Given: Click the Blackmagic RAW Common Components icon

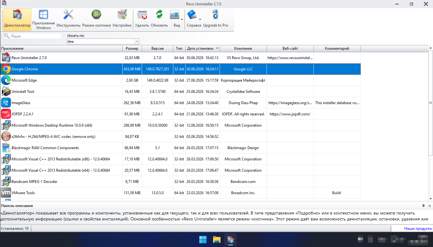Looking at the screenshot, I should pos(6,148).
